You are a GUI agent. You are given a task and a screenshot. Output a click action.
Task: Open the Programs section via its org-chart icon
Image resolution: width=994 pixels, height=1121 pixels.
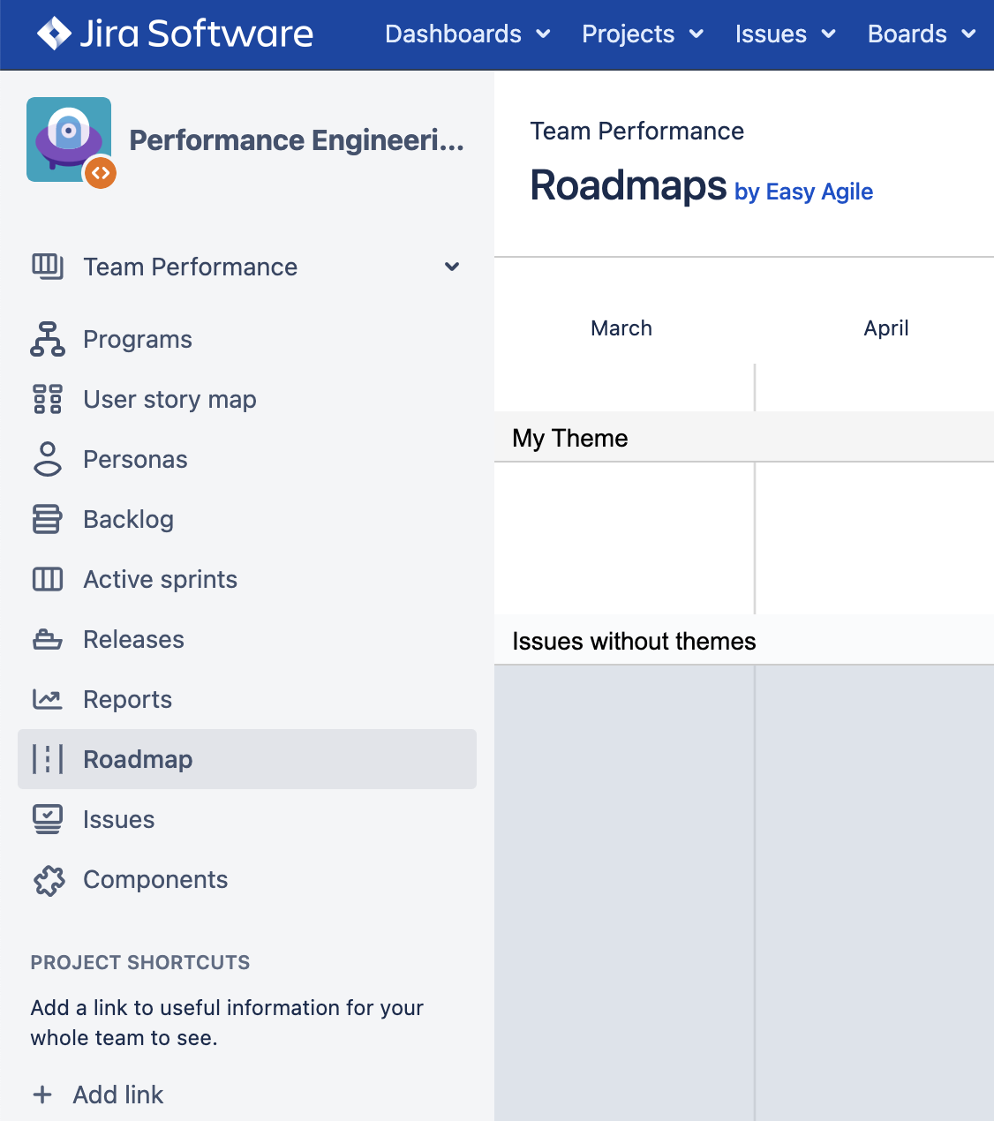(x=48, y=339)
